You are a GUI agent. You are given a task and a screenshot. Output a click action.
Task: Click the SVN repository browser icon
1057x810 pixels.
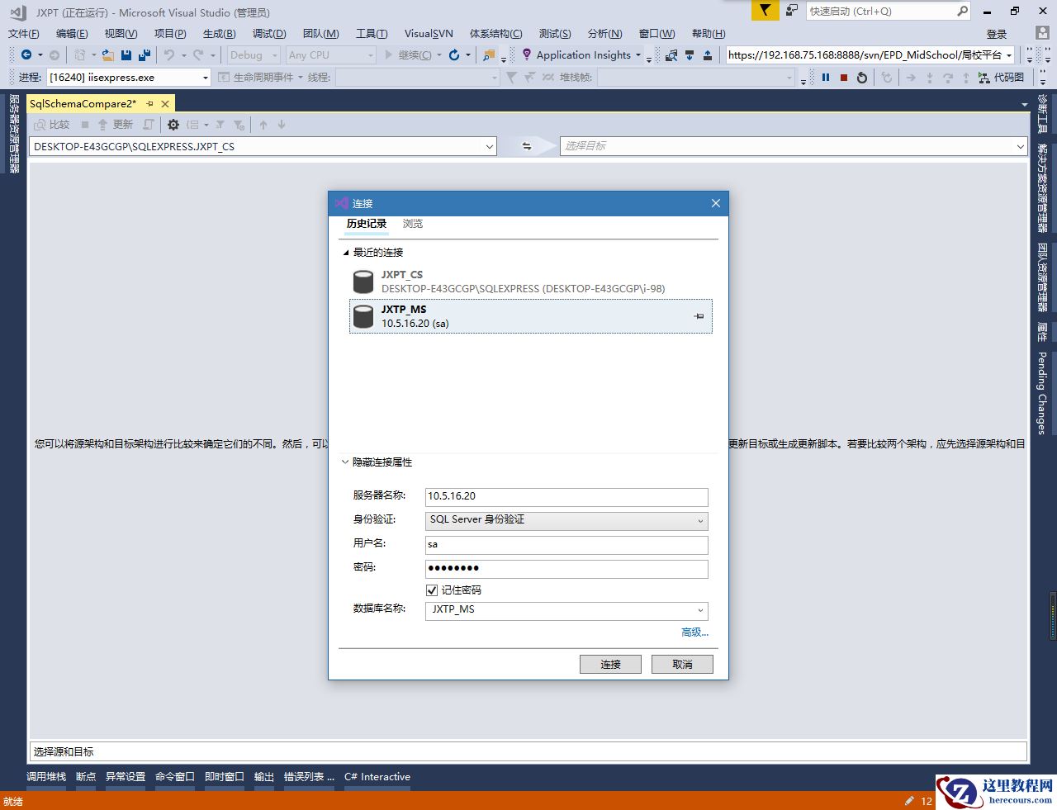point(671,55)
